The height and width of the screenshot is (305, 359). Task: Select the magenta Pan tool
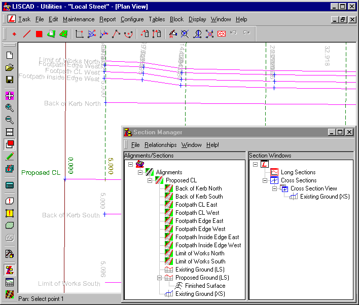coord(10,95)
